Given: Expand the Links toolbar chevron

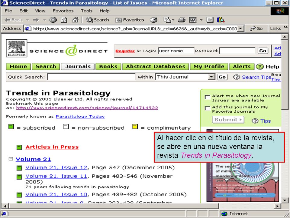Looking at the screenshot, I should coord(286,28).
